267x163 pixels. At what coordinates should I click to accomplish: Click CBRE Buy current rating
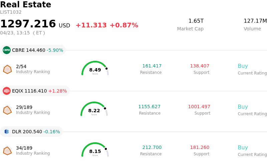pos(243,66)
